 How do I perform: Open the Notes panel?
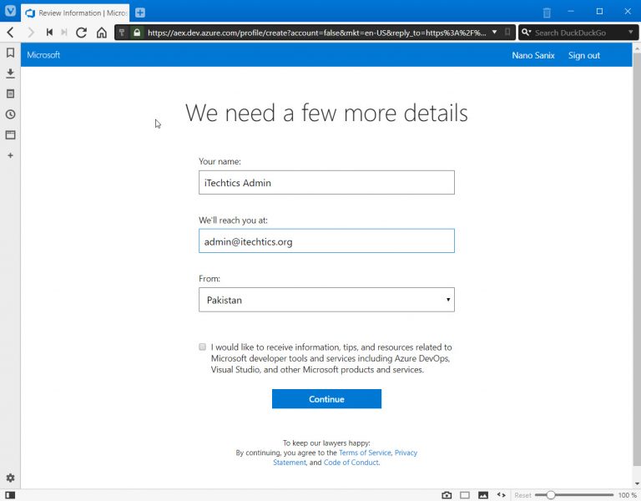[11, 94]
